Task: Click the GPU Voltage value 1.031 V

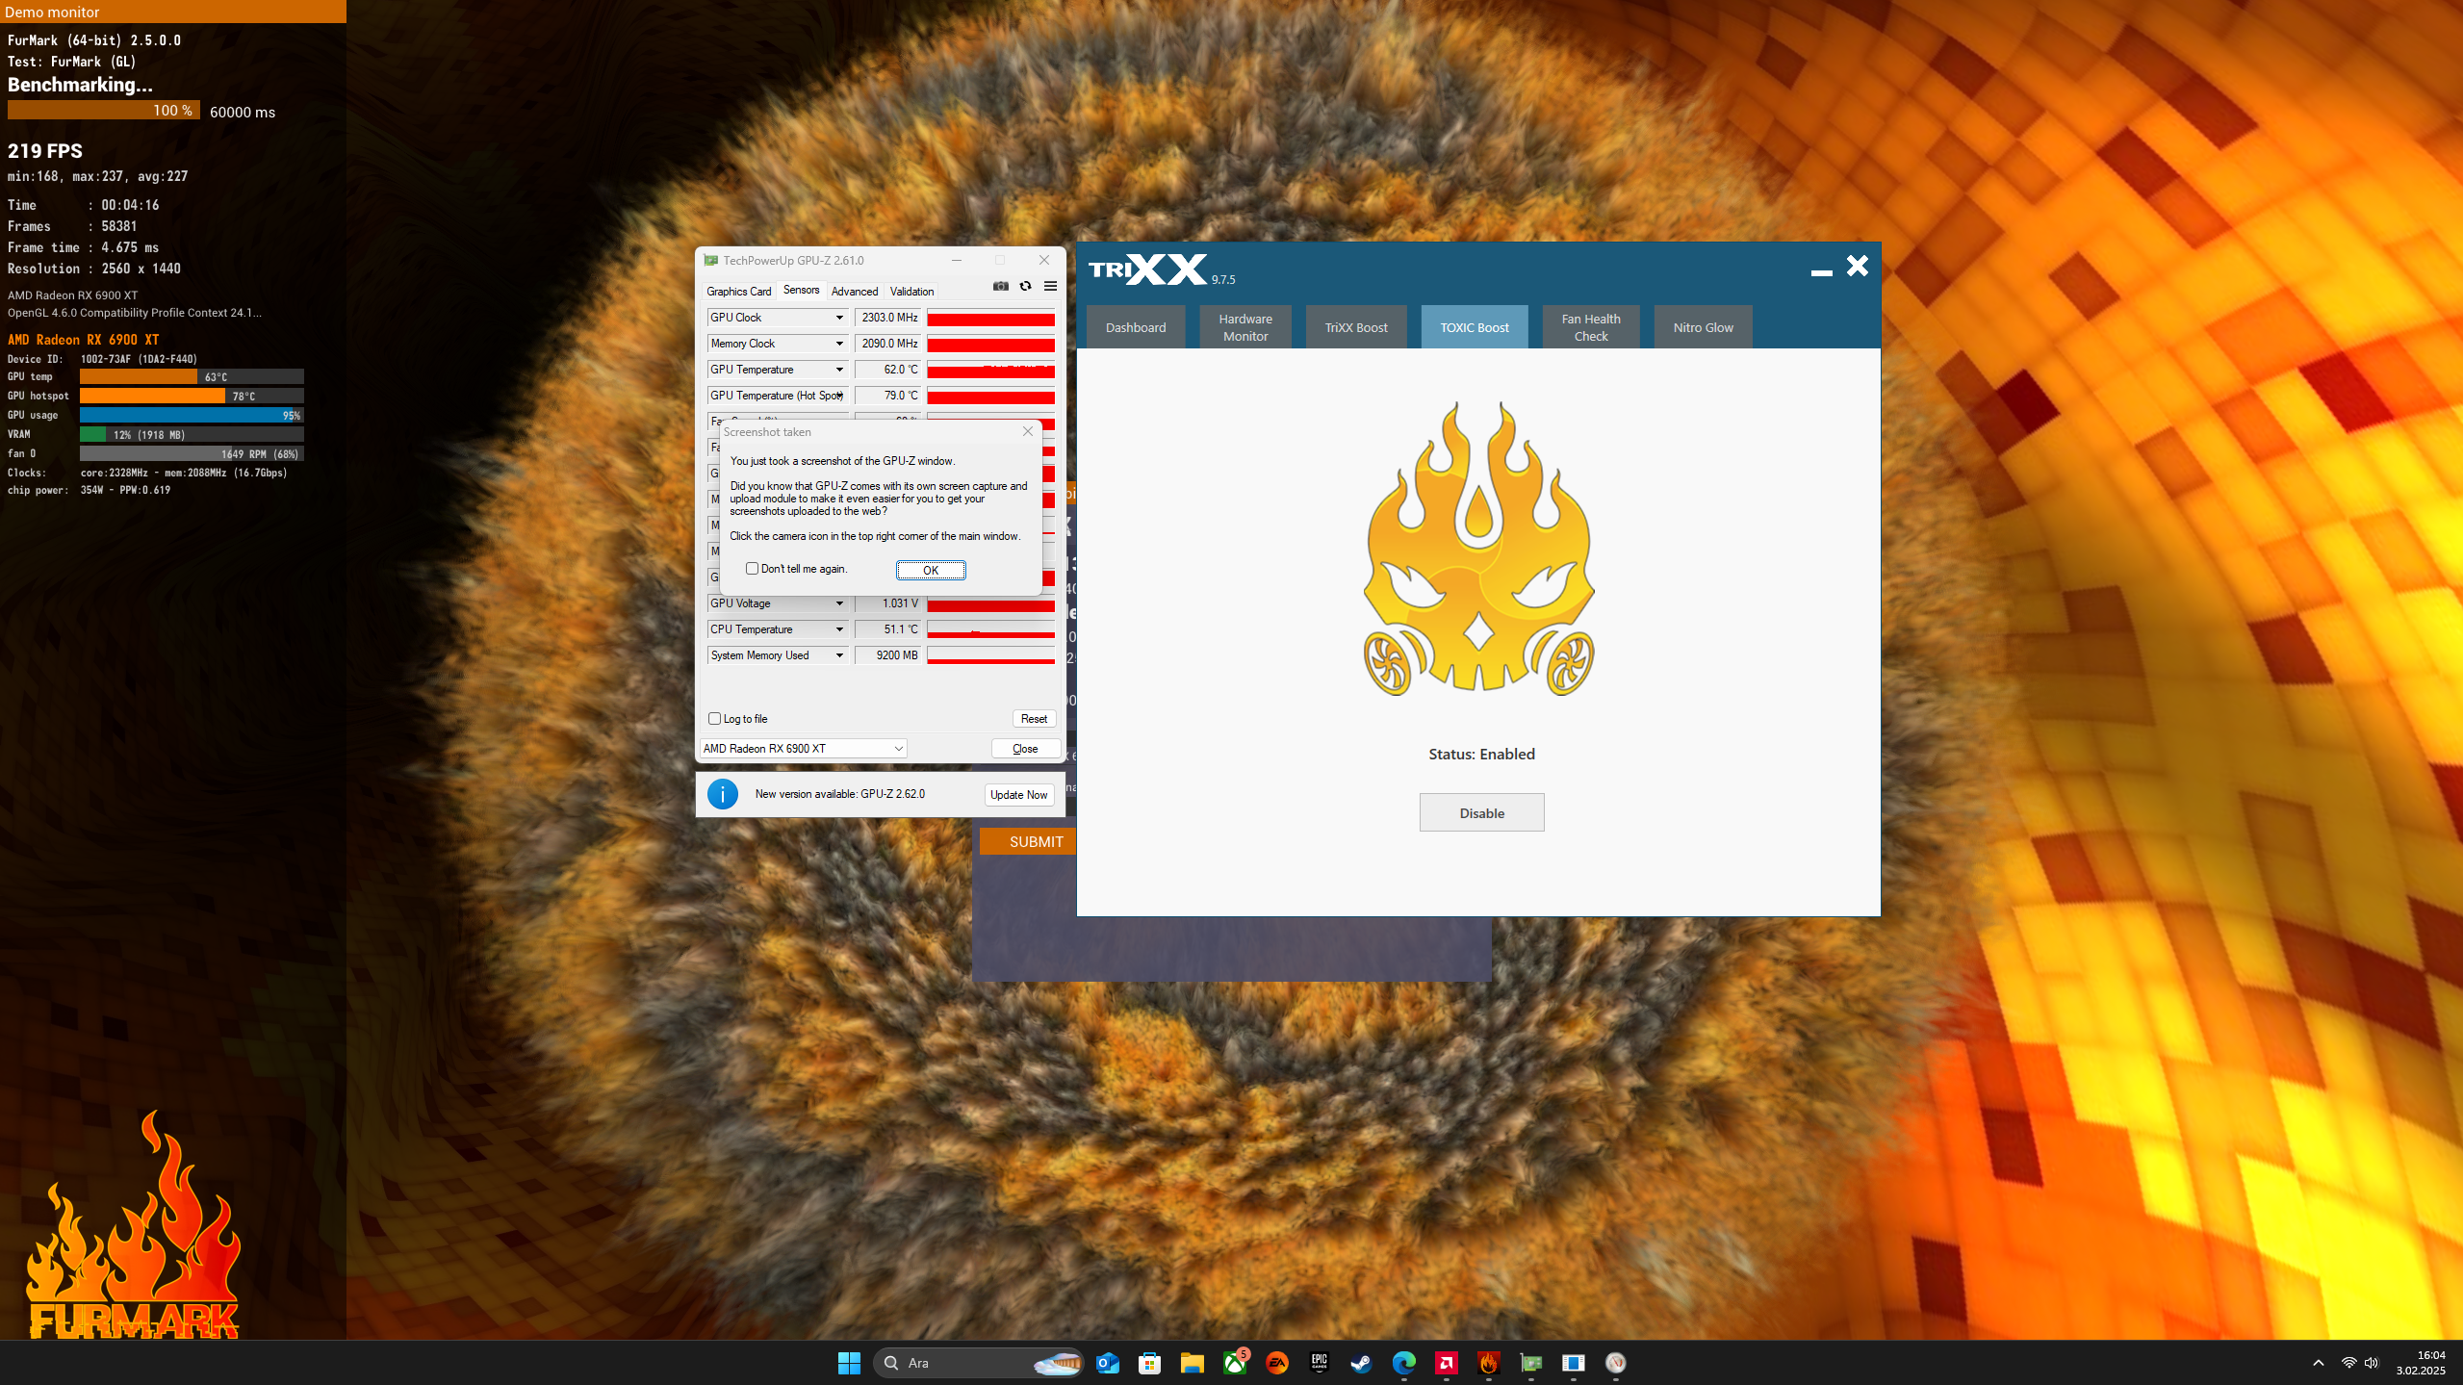Action: 887,603
